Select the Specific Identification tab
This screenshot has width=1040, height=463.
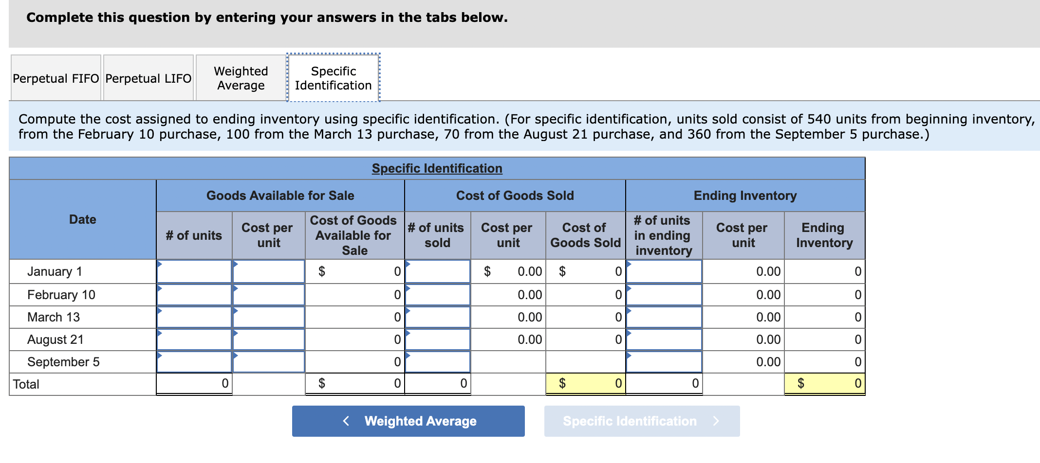(x=333, y=78)
